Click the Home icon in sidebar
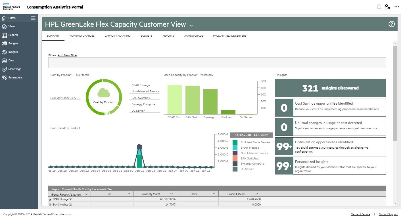Viewport: 401px width, 218px height. point(4,18)
